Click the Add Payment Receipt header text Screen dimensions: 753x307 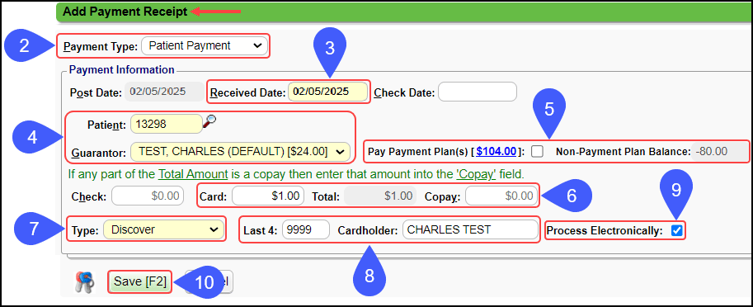[125, 12]
